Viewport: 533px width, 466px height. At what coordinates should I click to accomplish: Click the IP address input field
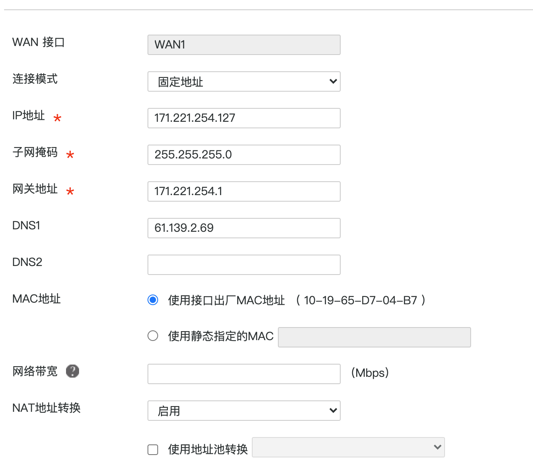pyautogui.click(x=244, y=118)
